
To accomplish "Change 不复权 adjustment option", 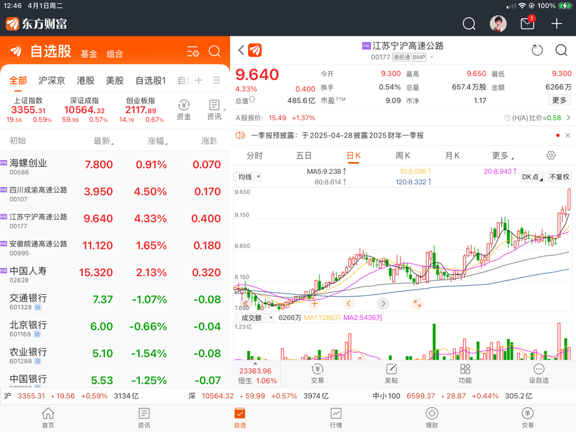I will pos(559,177).
